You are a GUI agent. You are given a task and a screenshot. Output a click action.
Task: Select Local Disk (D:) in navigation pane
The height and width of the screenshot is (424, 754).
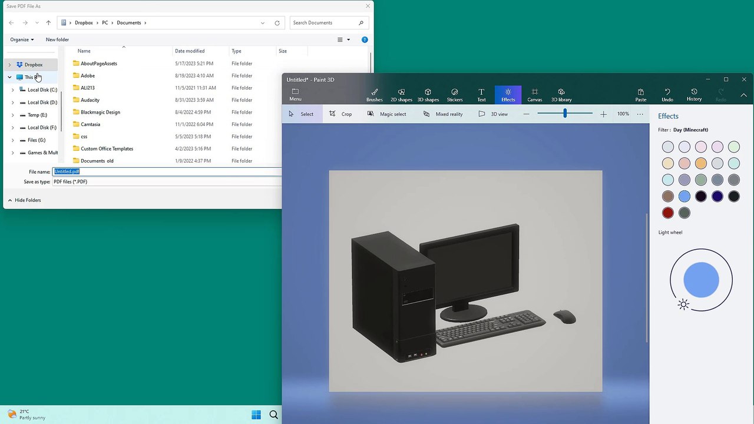pos(42,102)
